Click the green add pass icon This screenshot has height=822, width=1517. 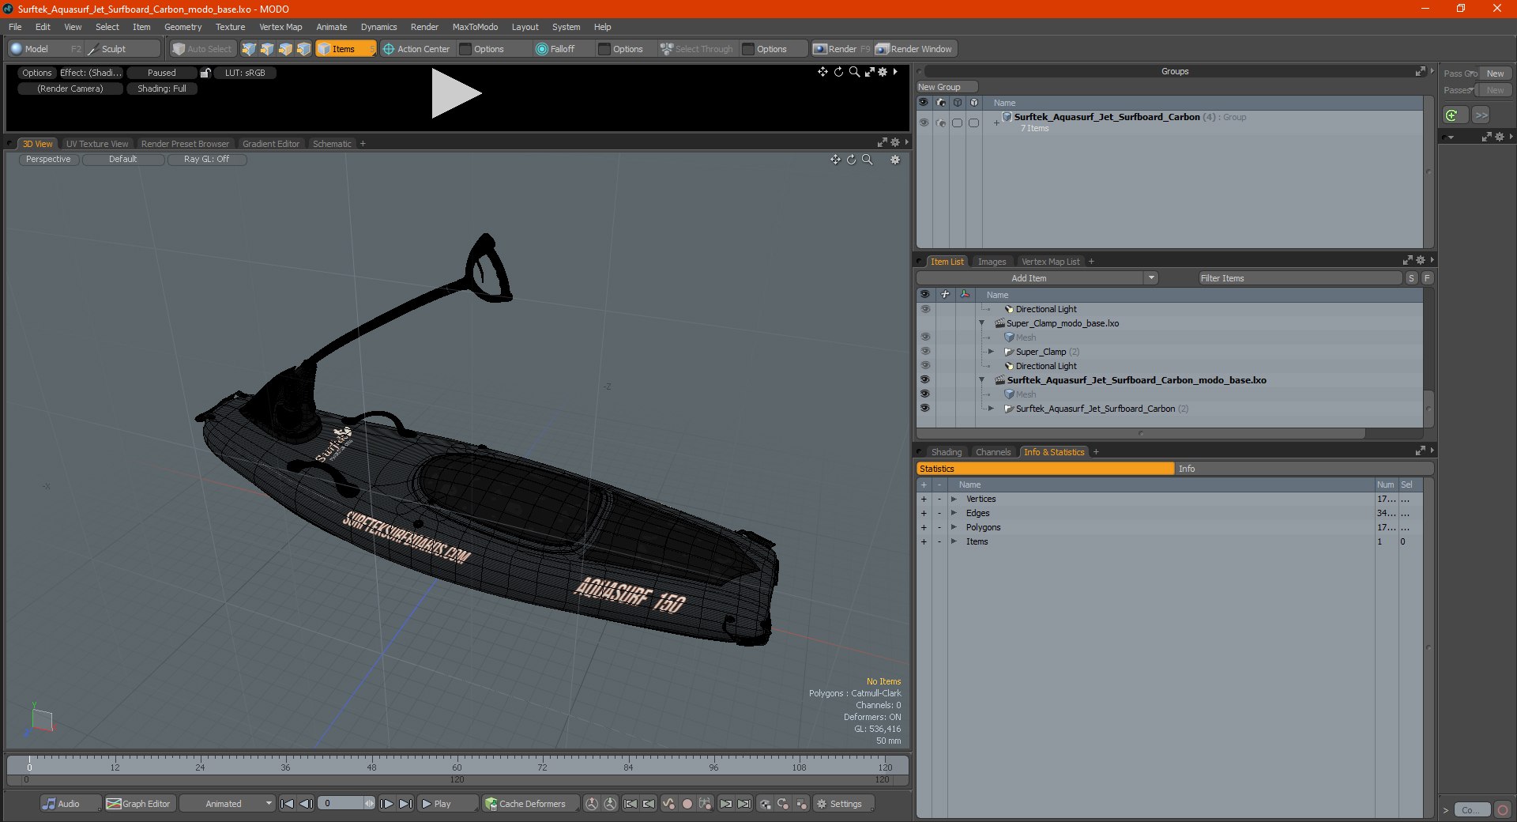click(x=1451, y=115)
